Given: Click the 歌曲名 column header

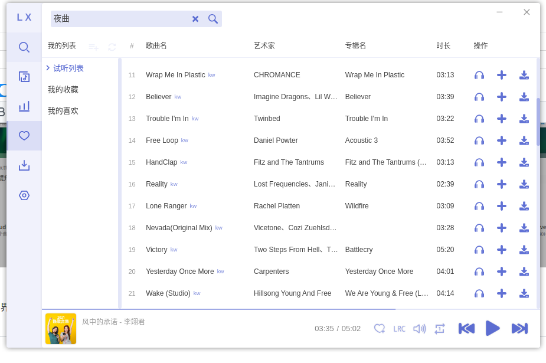Looking at the screenshot, I should [156, 45].
